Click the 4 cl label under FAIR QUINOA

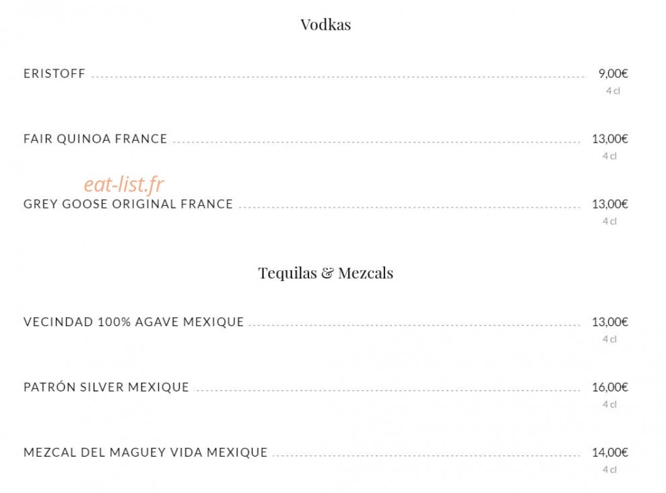click(609, 156)
